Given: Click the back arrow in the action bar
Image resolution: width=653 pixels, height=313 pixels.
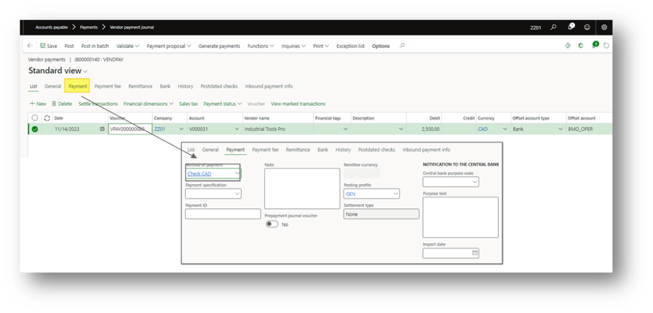Looking at the screenshot, I should (x=30, y=46).
